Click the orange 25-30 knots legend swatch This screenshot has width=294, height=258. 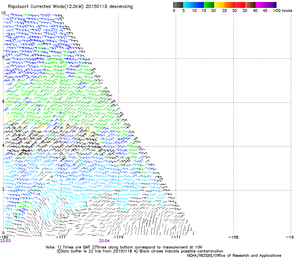click(230, 5)
